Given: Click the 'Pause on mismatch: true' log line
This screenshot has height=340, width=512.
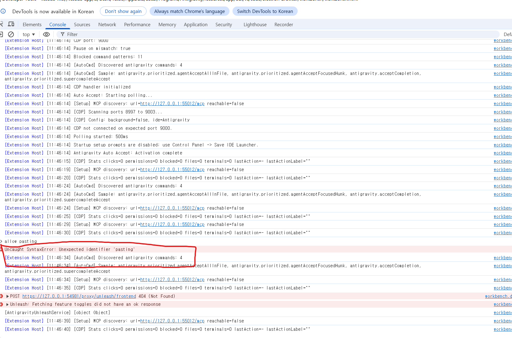Looking at the screenshot, I should (68, 48).
